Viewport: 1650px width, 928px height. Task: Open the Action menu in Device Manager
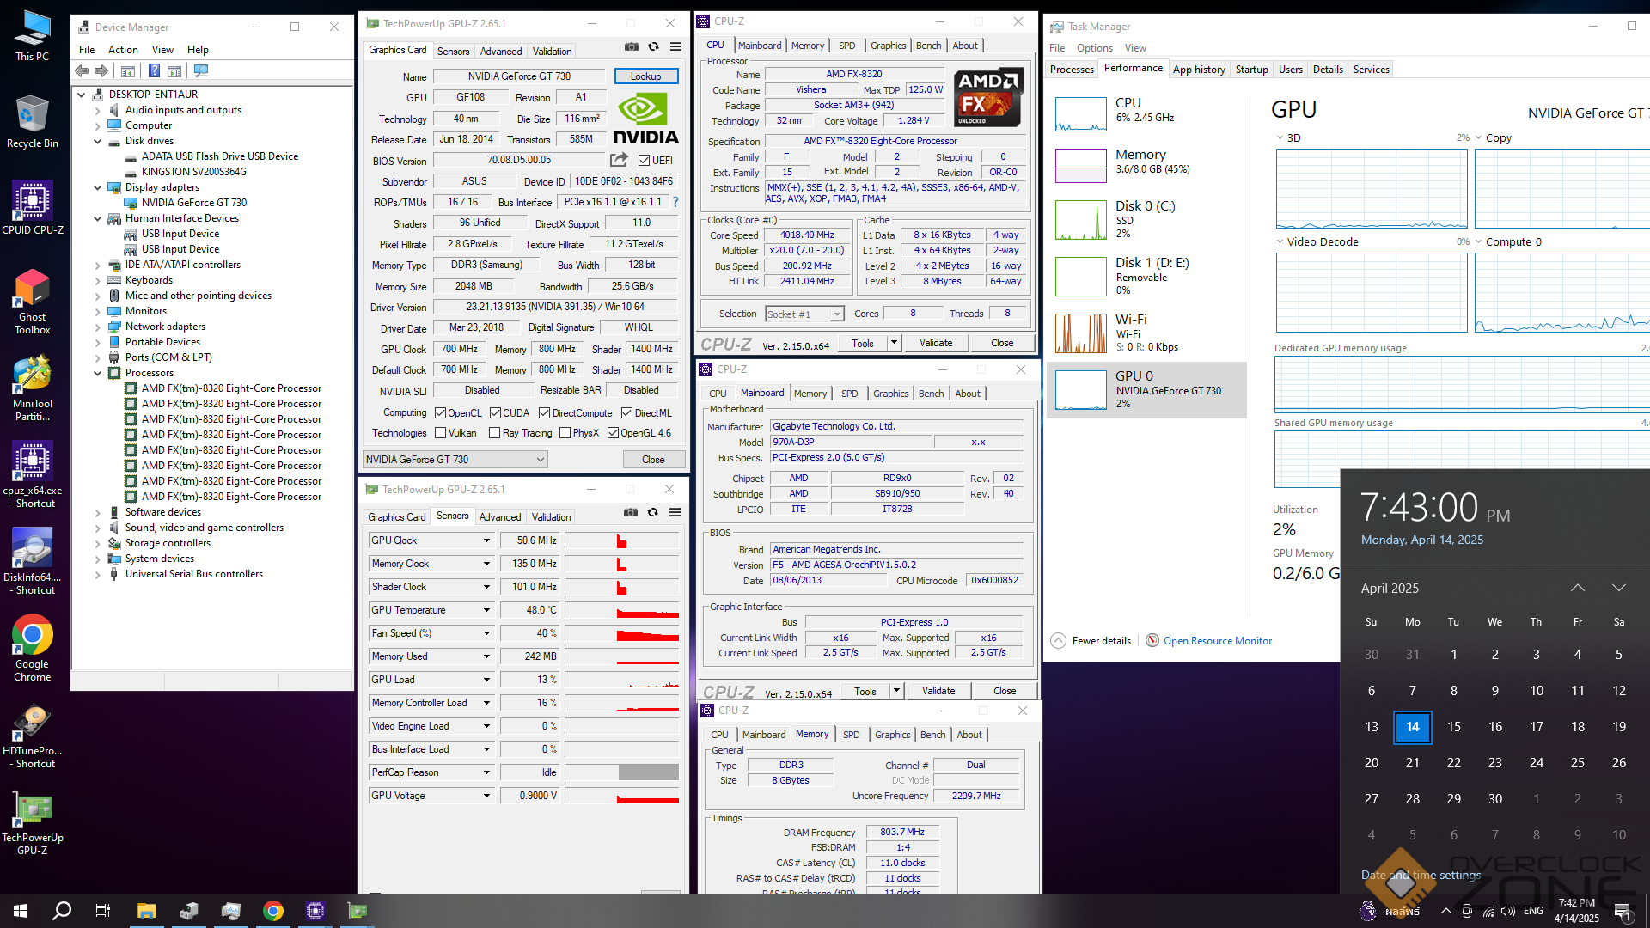pos(123,50)
